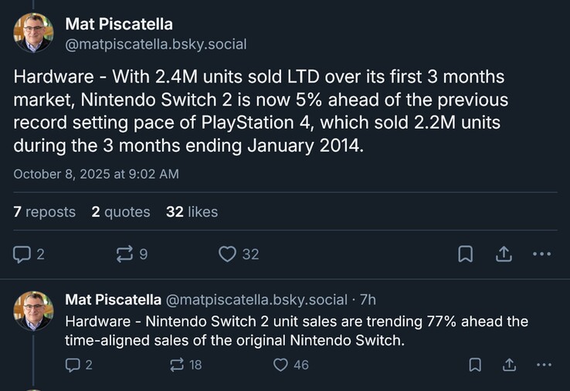Viewport: 570px width, 391px height.
Task: Open the 7h timestamp on reply post
Action: pyautogui.click(x=368, y=299)
